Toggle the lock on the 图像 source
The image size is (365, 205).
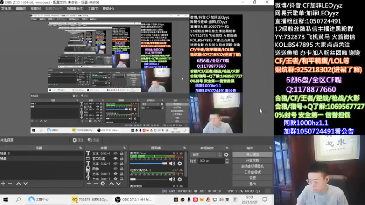pos(121,169)
